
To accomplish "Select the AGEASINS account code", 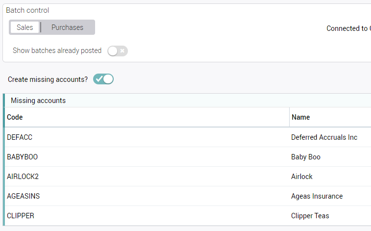I will coord(23,196).
